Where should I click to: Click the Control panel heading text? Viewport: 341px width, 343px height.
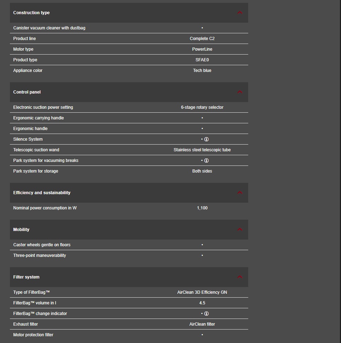pos(27,92)
